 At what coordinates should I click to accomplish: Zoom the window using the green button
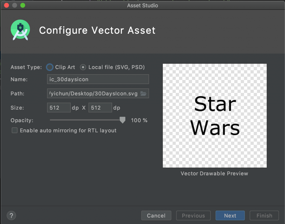23,5
